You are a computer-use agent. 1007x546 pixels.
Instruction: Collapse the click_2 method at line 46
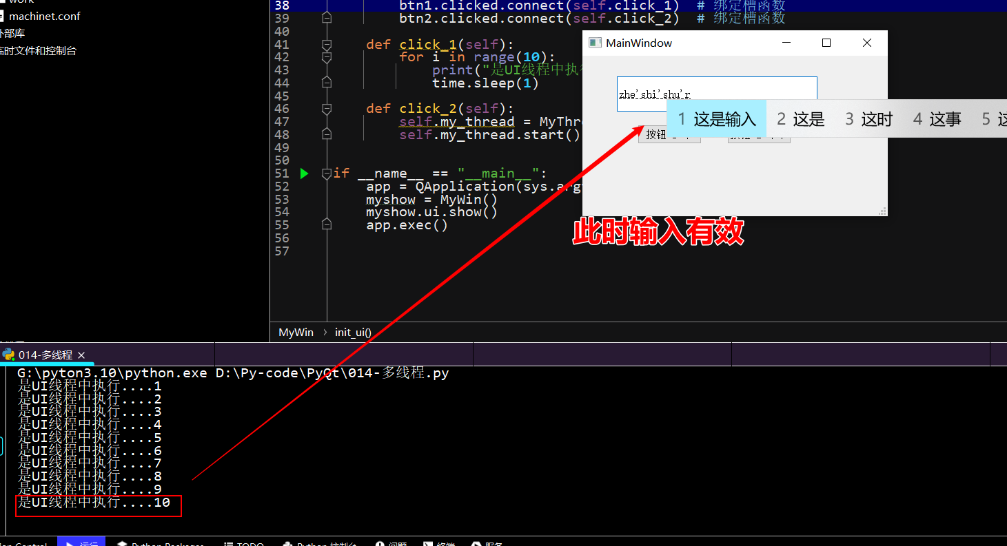327,109
